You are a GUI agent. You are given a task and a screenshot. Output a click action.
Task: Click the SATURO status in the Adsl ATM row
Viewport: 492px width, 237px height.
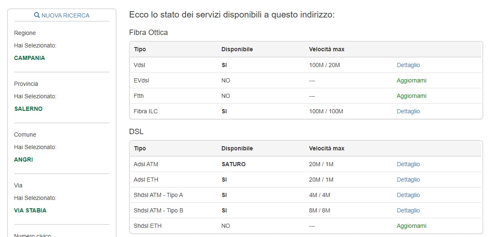(x=233, y=164)
